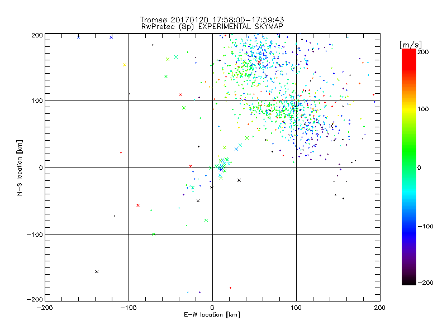
Task: Select the -100 tick label on E-W axis
Action: 129,308
